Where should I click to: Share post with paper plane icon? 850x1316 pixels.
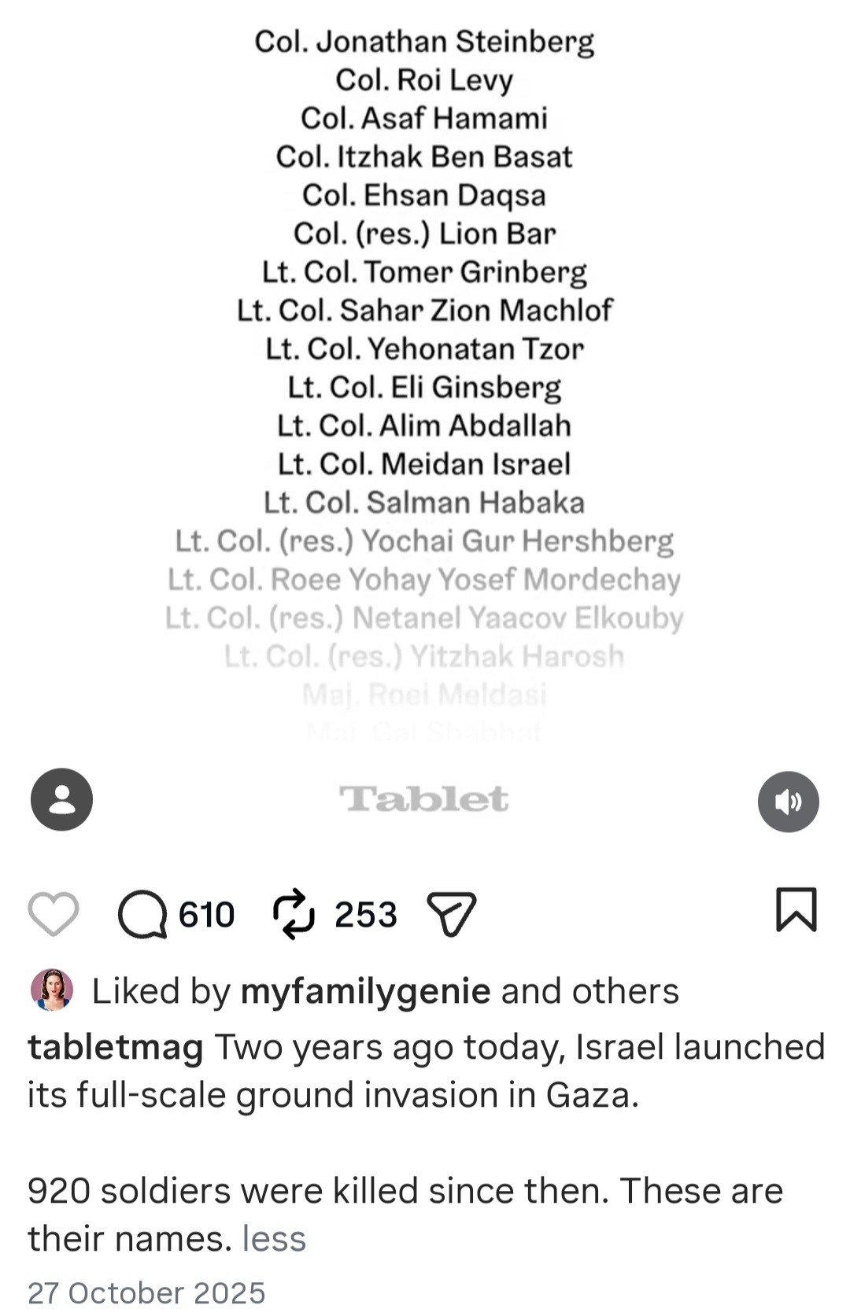click(452, 914)
